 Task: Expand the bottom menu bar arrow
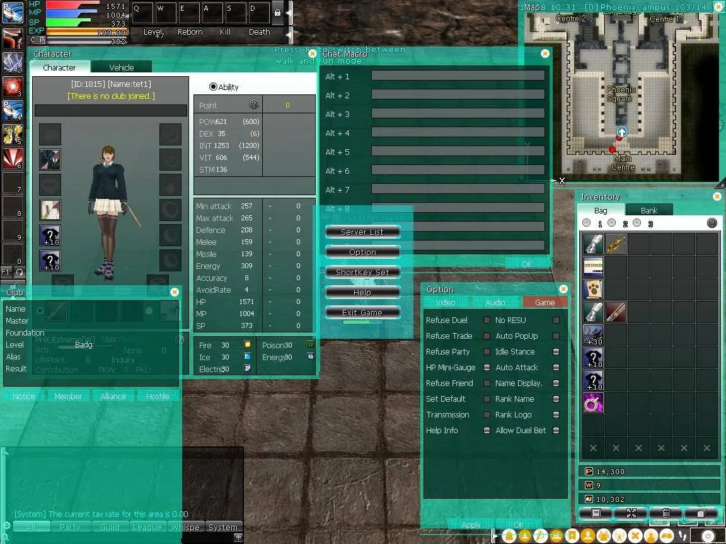click(x=495, y=536)
